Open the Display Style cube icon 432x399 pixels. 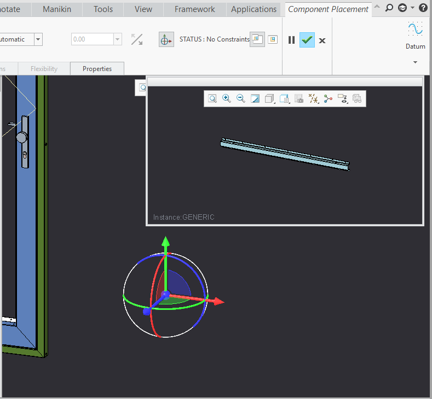tap(269, 99)
